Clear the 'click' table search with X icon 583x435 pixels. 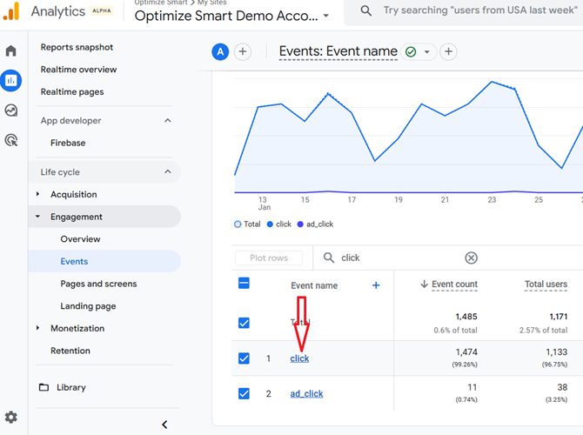(x=471, y=258)
